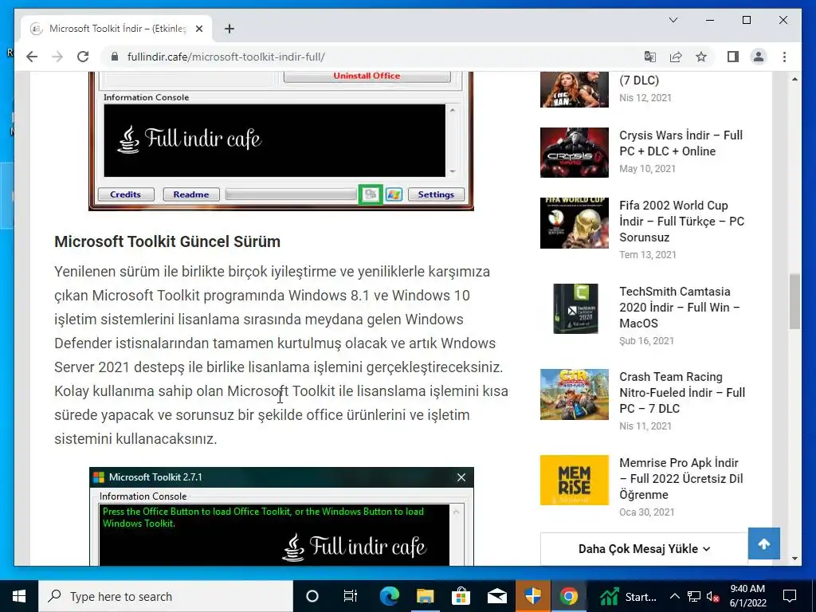816x612 pixels.
Task: Click the Nis 12, 2021 date text
Action: (645, 98)
